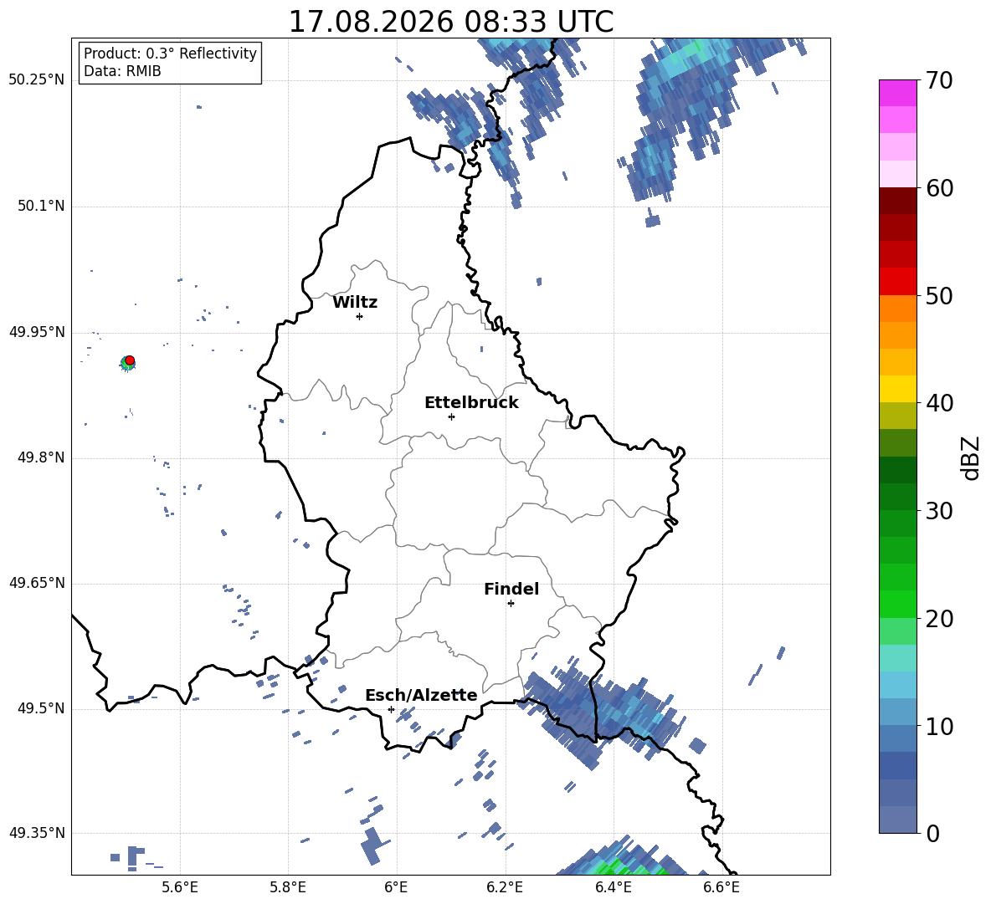Pick the red 50 dBZ color on the colorbar

[897, 282]
